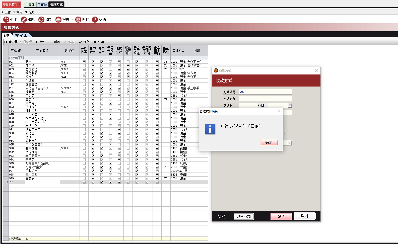Viewport: 398px width, 244px height.
Task: Click 确定 in the message box
Action: (x=269, y=142)
